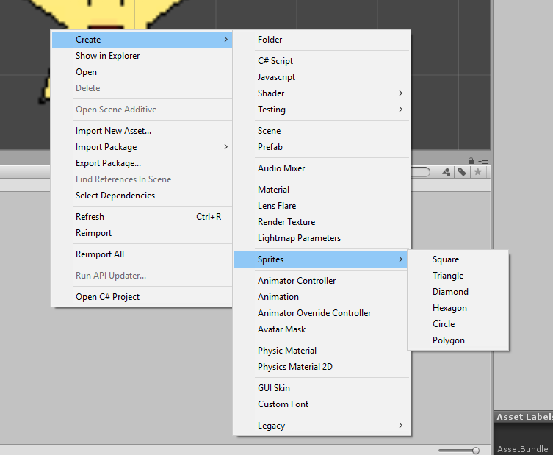Viewport: 553px width, 455px height.
Task: Adjust the thumbnail size slider
Action: click(x=459, y=450)
